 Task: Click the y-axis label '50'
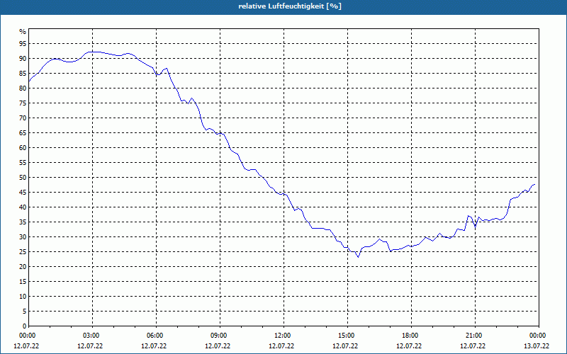point(23,178)
